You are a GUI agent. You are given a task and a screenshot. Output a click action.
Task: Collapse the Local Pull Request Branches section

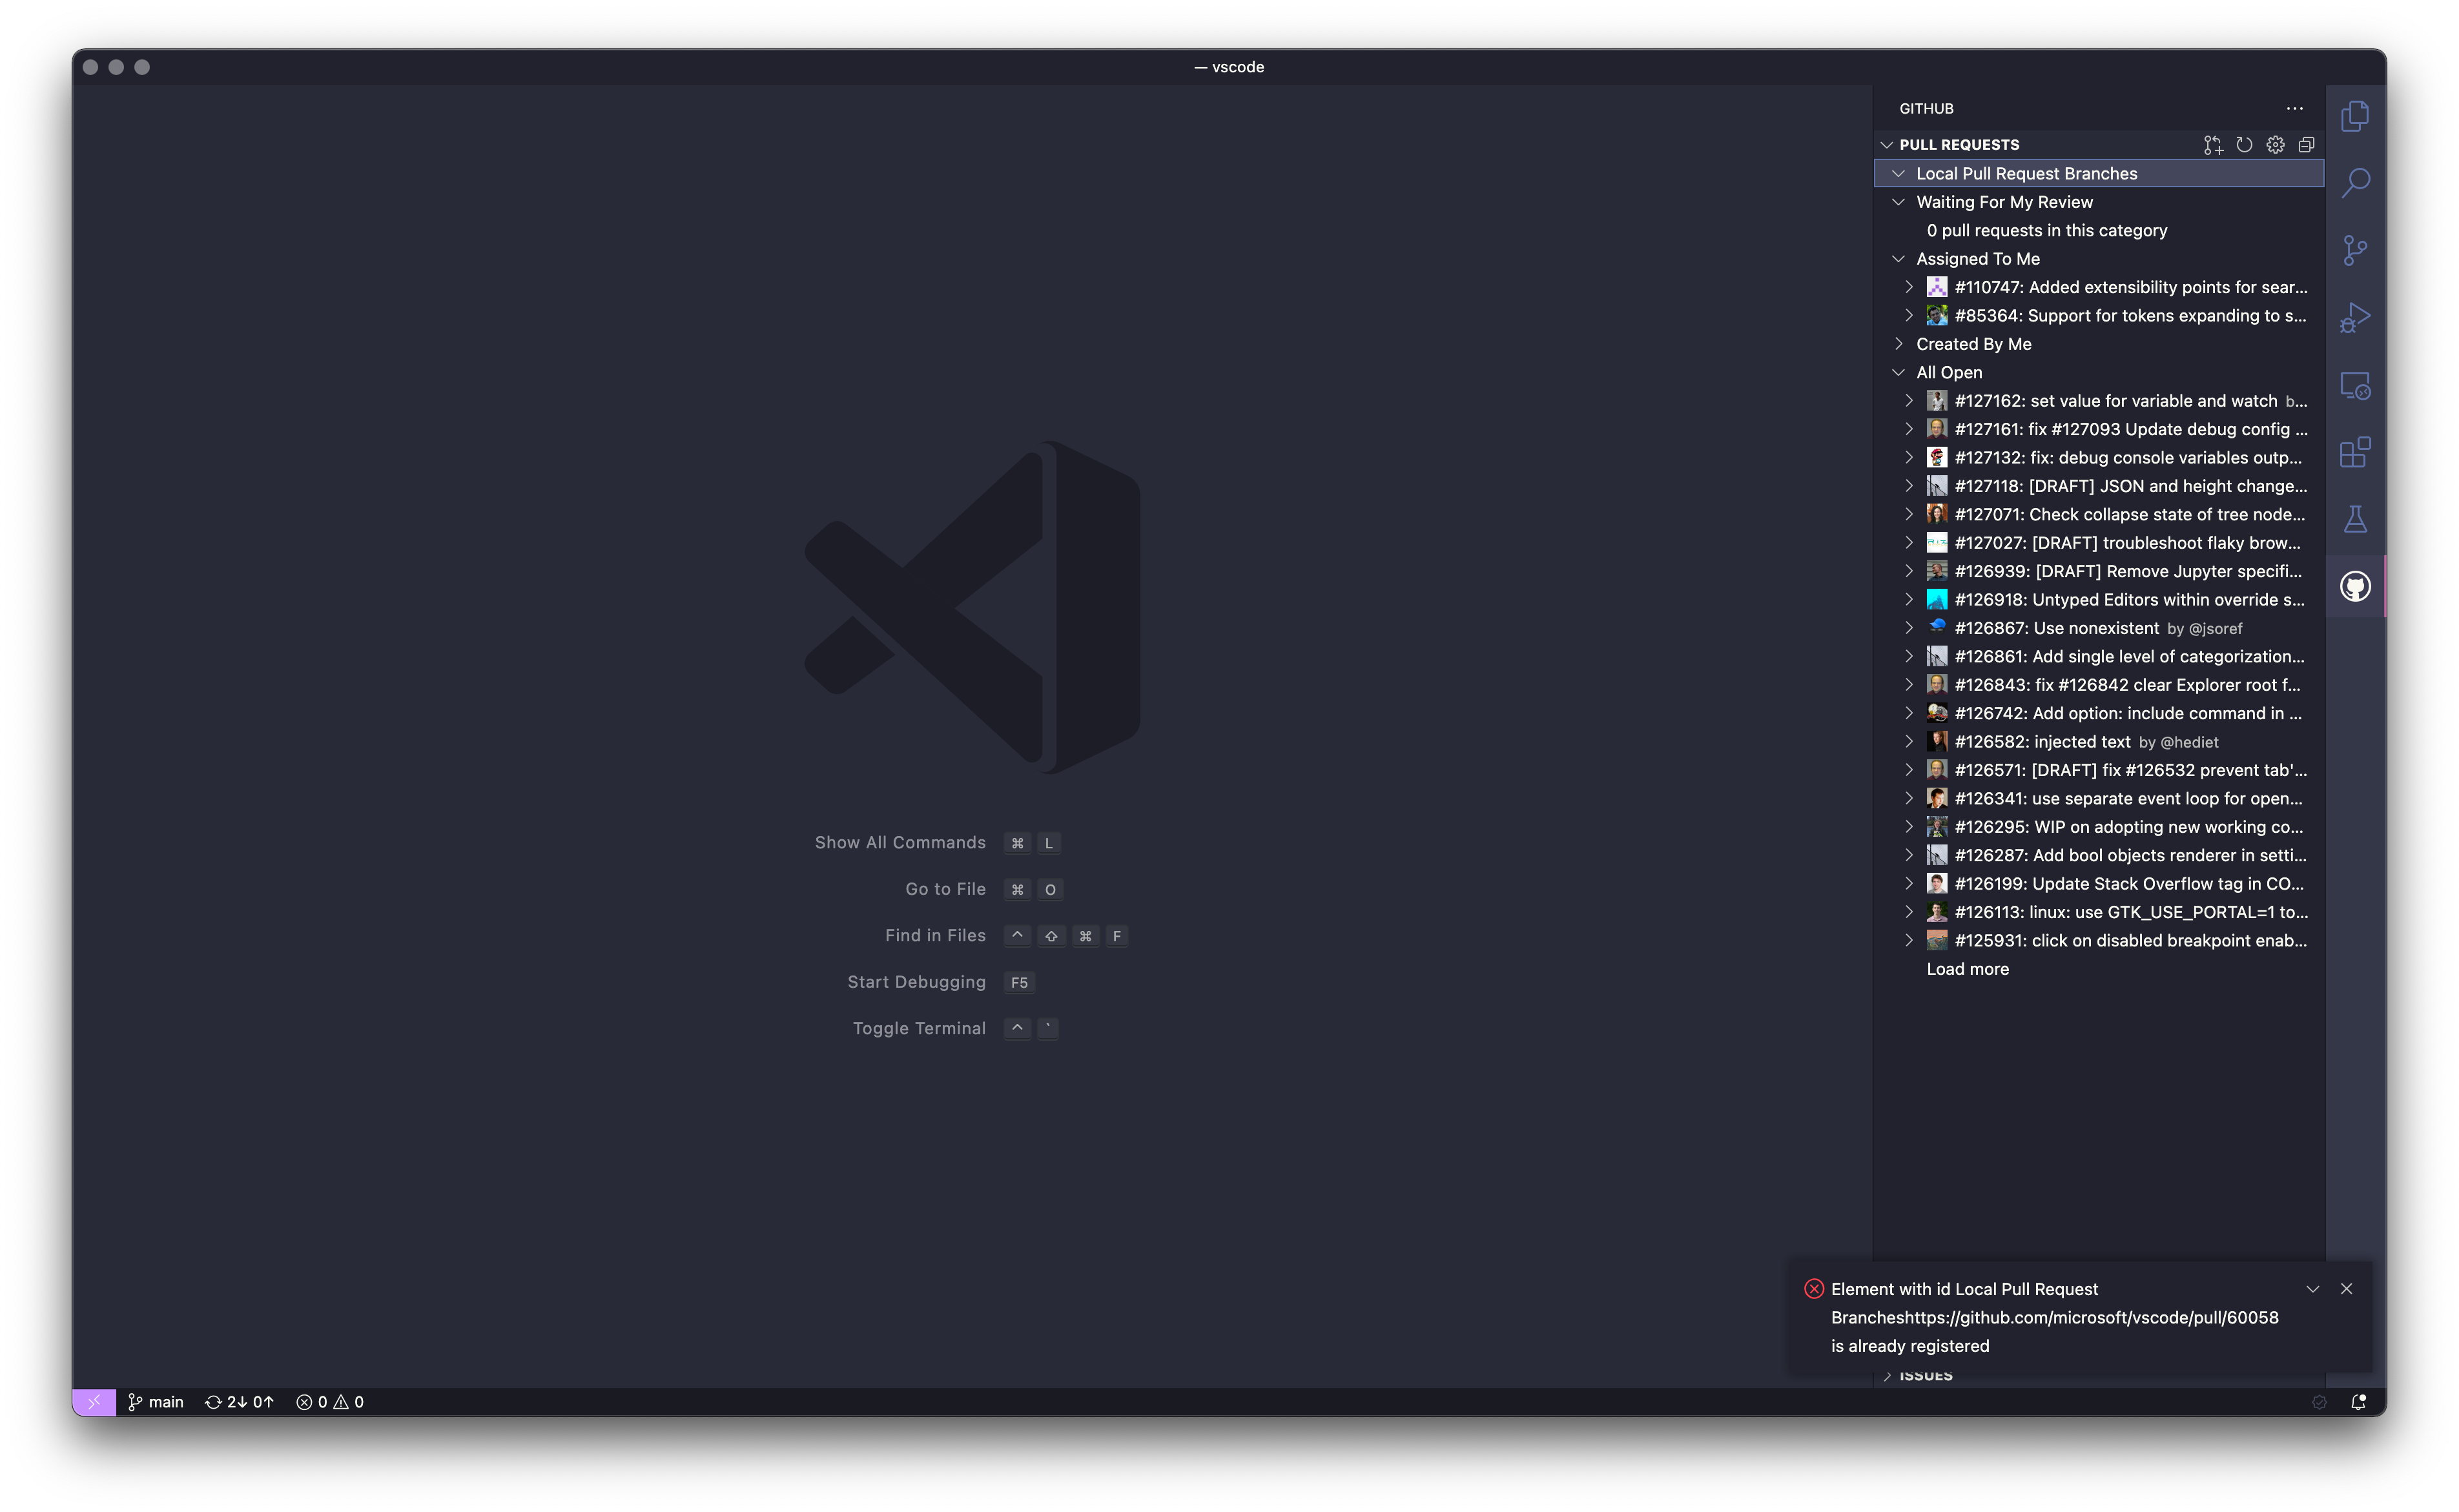(1899, 173)
